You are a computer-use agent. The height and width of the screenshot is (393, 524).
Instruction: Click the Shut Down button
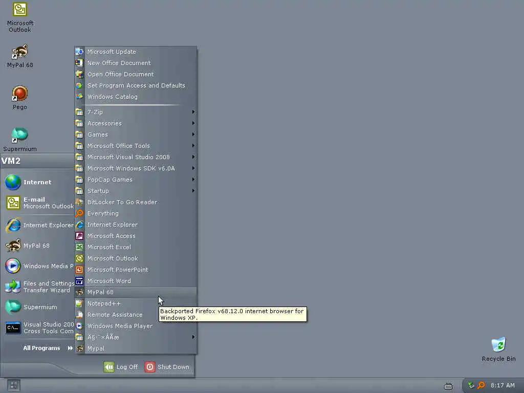pyautogui.click(x=167, y=367)
